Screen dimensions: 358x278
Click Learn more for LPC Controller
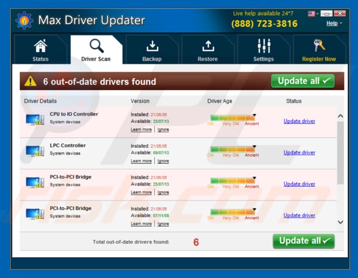[141, 161]
